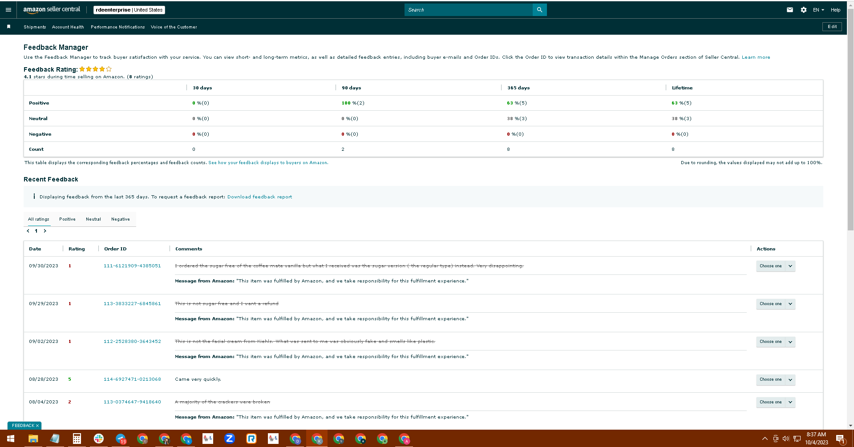The height and width of the screenshot is (447, 854).
Task: Click the feedback rating stars
Action: point(95,69)
